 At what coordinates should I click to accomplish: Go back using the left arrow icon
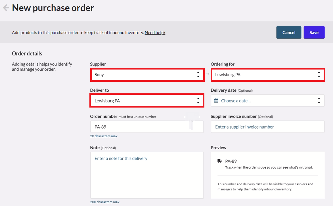pos(6,8)
